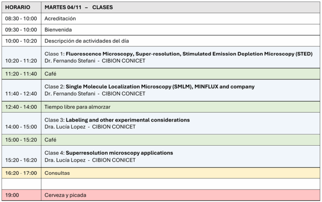Click Clase 4 Superresolution microscopy applications

coord(109,153)
